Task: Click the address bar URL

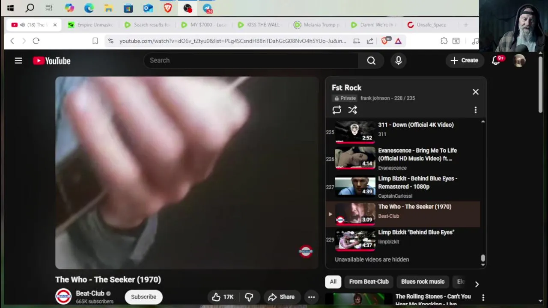Action: [x=232, y=41]
